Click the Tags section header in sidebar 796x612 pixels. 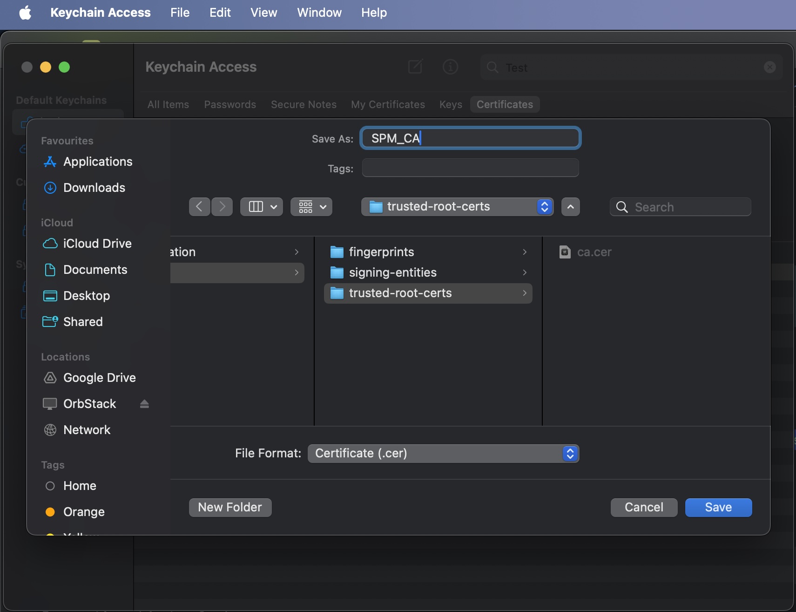coord(53,465)
